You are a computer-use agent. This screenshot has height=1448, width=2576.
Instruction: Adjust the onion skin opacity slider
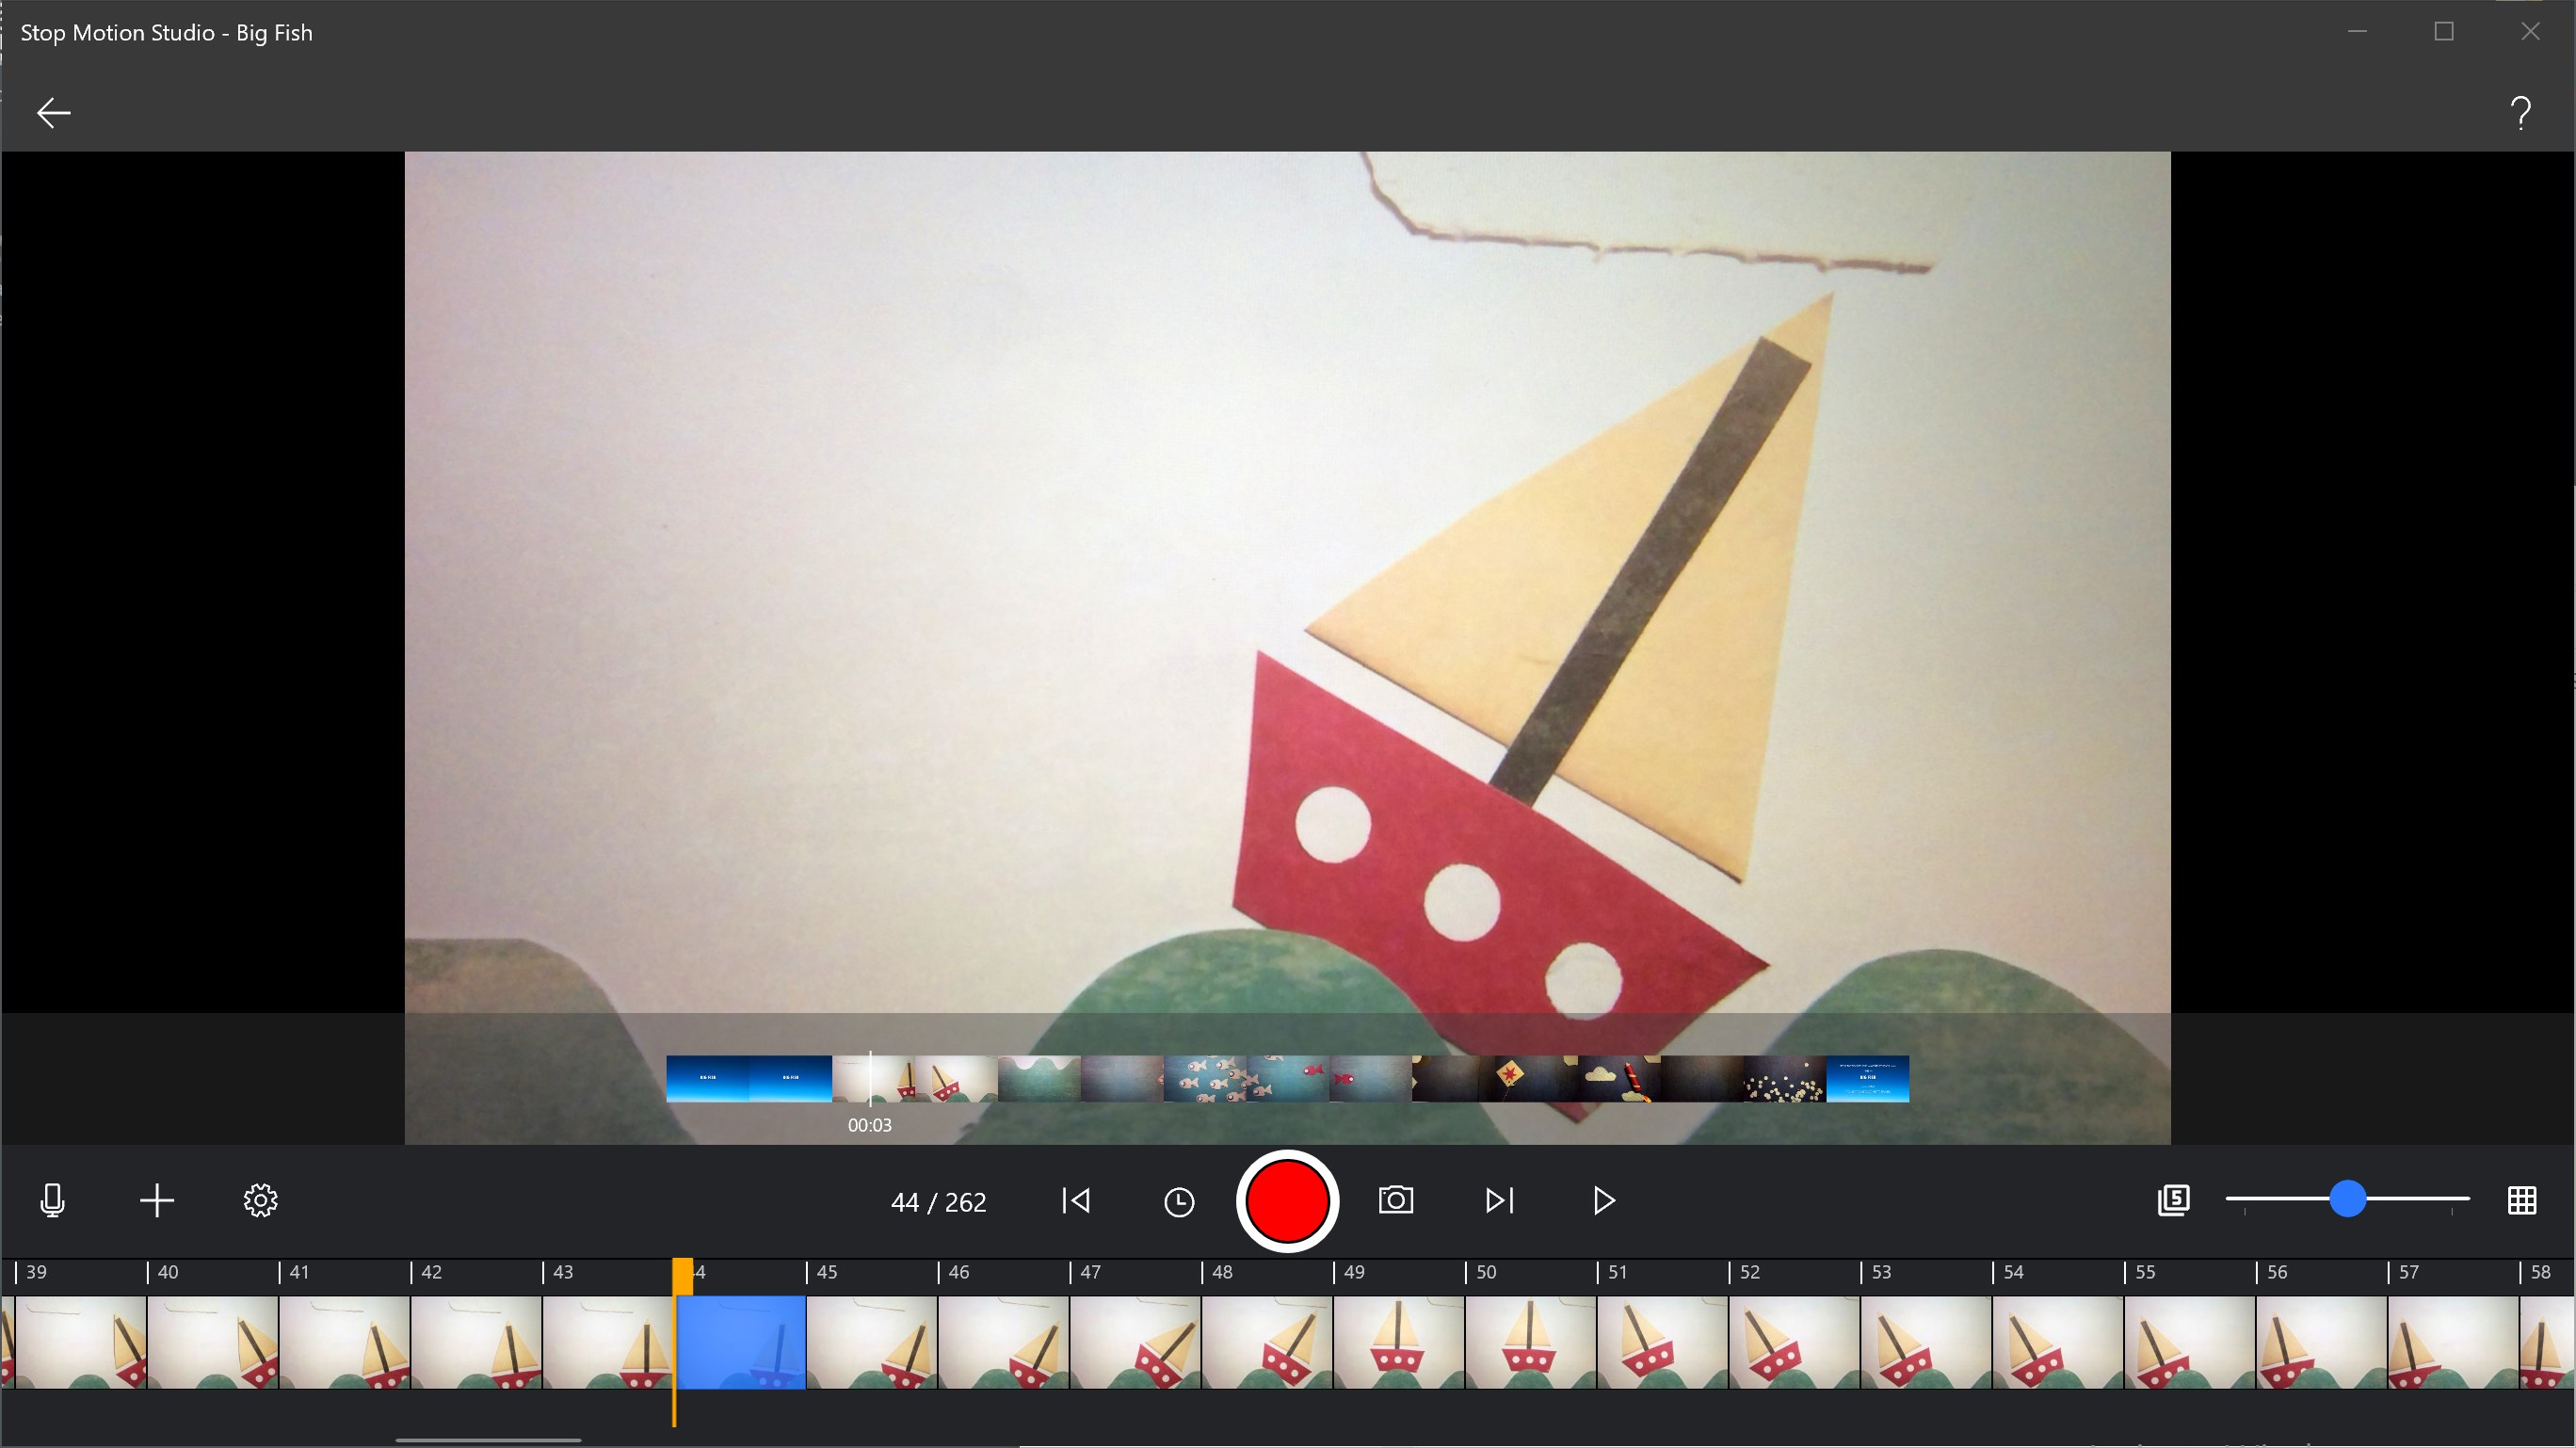(x=2349, y=1200)
